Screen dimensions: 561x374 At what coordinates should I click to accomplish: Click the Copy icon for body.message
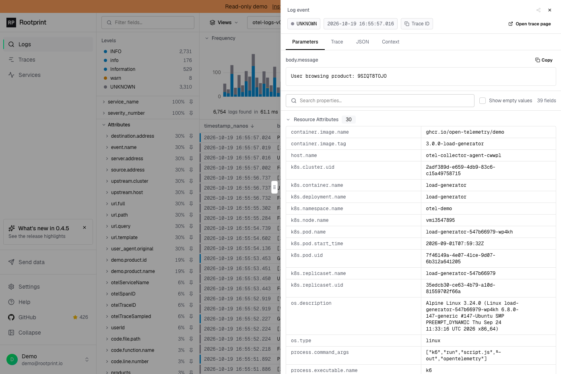(x=538, y=60)
